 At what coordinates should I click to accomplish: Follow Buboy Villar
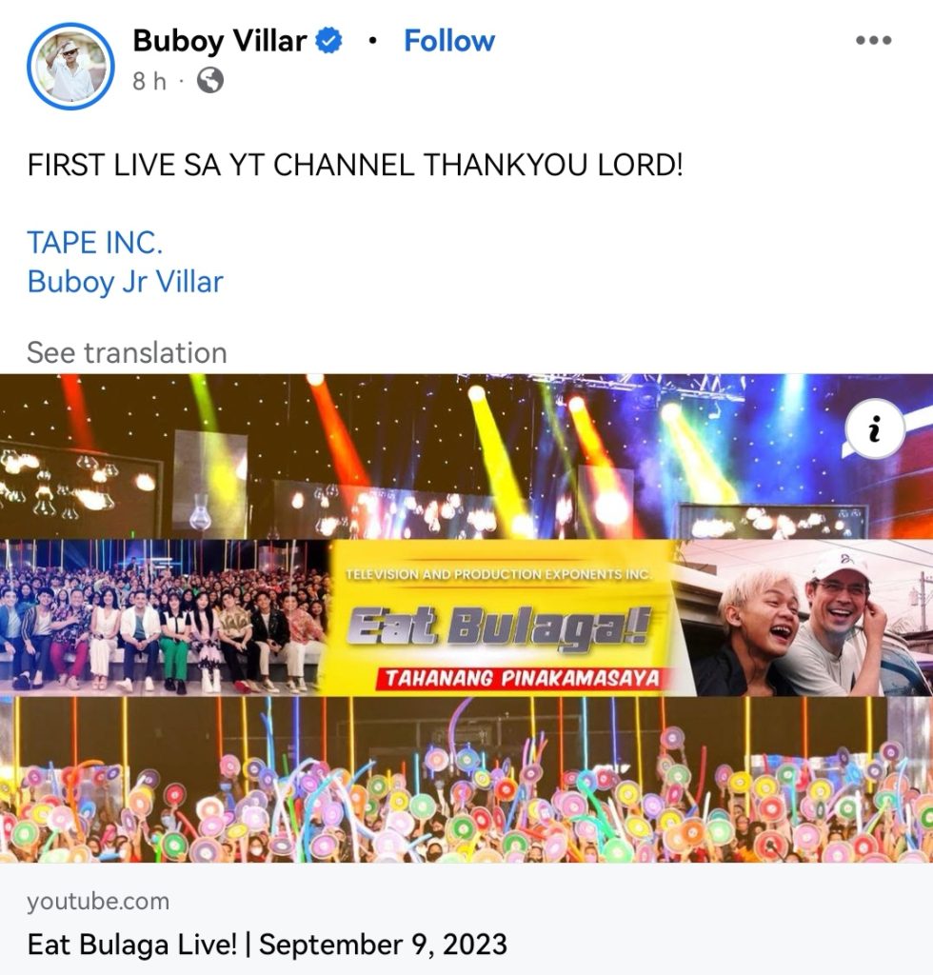click(449, 41)
